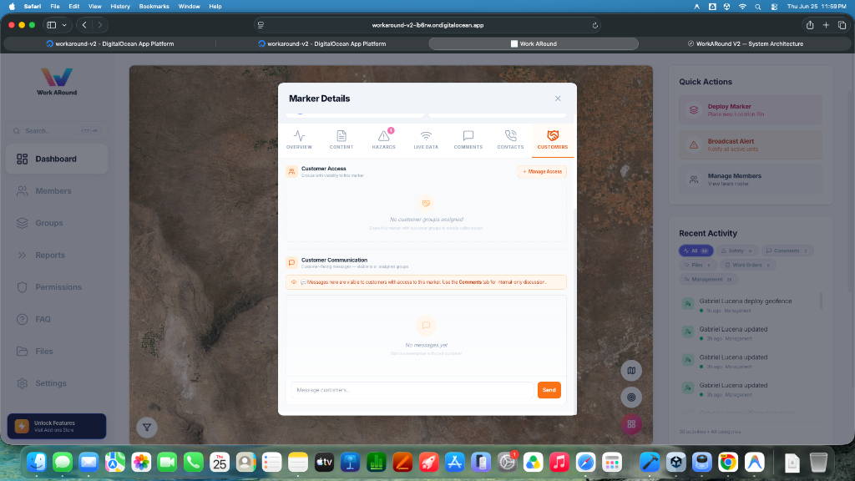Switch to the Live Data tab
Viewport: 855px width, 481px height.
click(x=426, y=139)
